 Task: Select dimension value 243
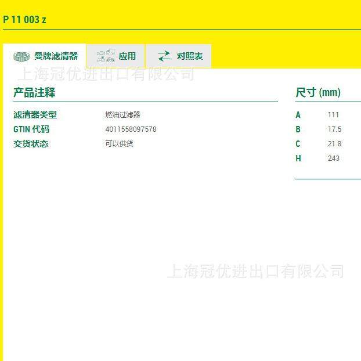click(334, 158)
